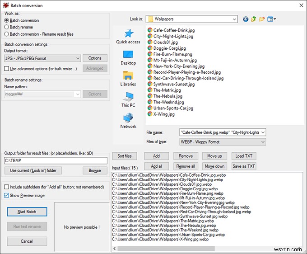
Task: Open This PC location in sidebar
Action: pos(128,100)
